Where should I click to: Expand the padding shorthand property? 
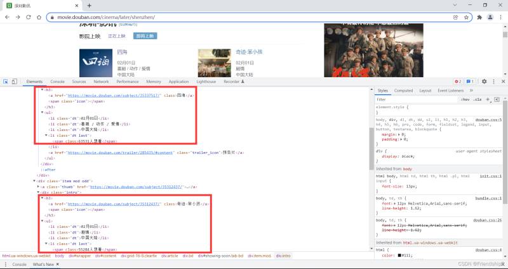[401, 139]
